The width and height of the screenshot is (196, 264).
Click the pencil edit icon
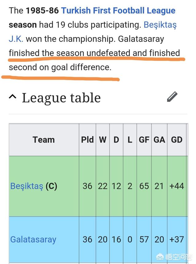tap(172, 97)
